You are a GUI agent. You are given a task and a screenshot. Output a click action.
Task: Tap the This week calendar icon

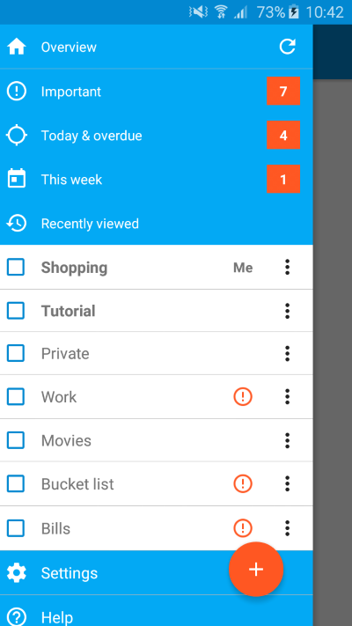coord(17,179)
